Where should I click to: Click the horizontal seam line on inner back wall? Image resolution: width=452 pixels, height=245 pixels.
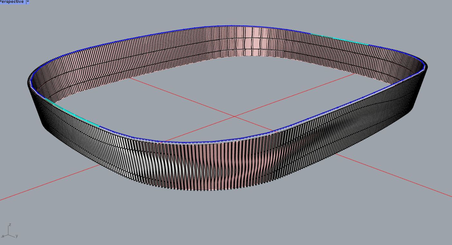(x=232, y=38)
